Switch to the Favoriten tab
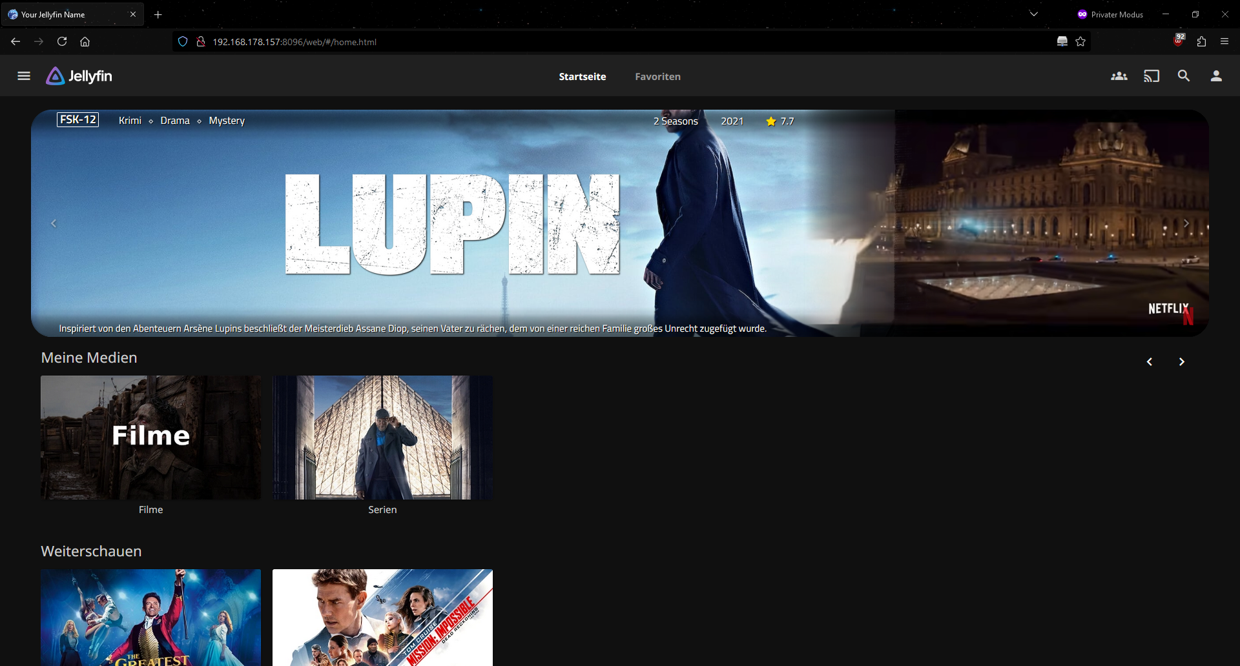Viewport: 1240px width, 666px height. tap(657, 77)
